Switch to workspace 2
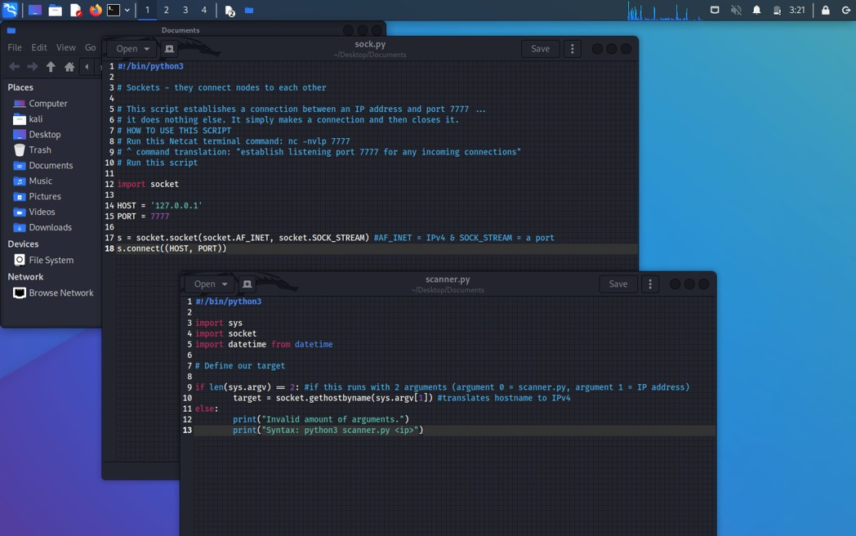Viewport: 856px width, 536px height. coord(166,10)
